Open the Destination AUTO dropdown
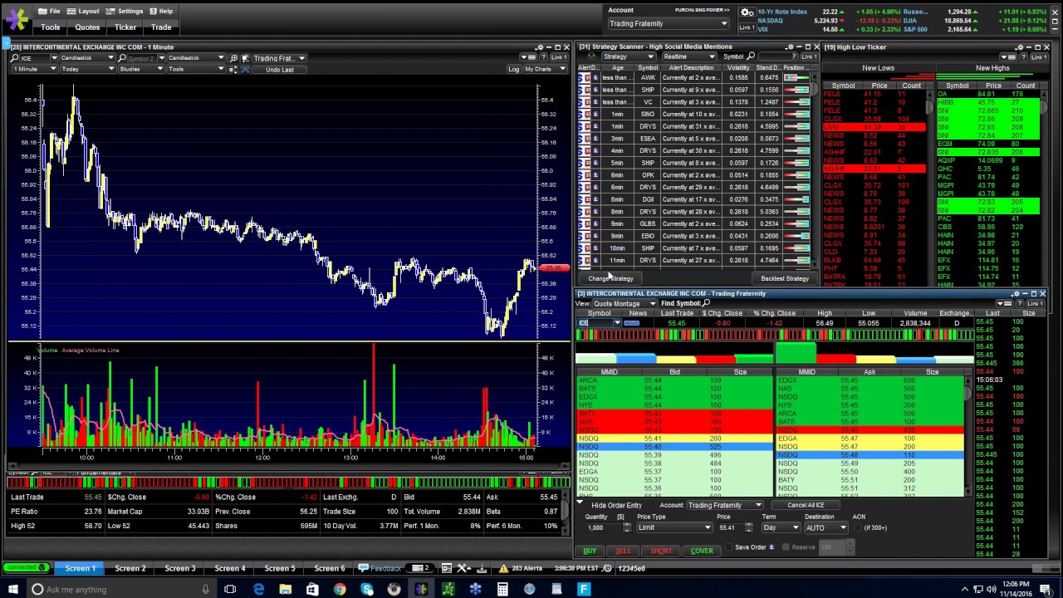 point(825,527)
